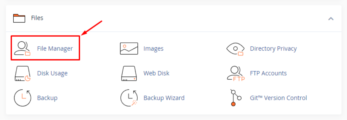Click the Files section header title
Viewport: 347px width, 120px height.
pos(37,18)
